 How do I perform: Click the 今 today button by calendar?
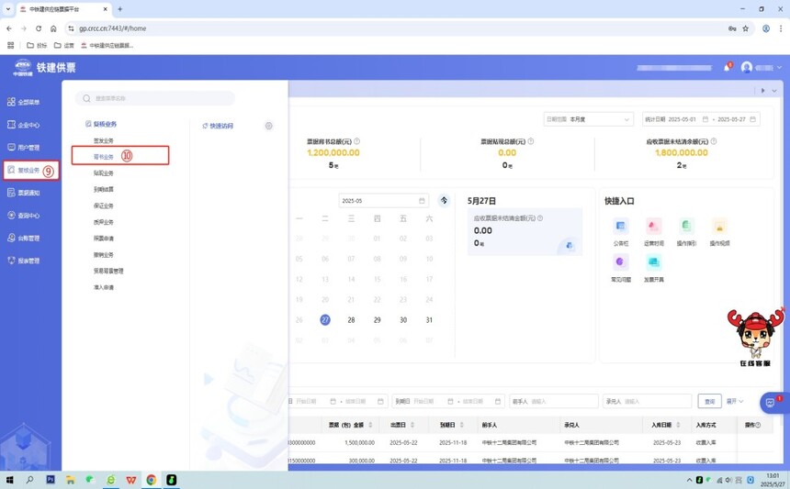pos(444,200)
